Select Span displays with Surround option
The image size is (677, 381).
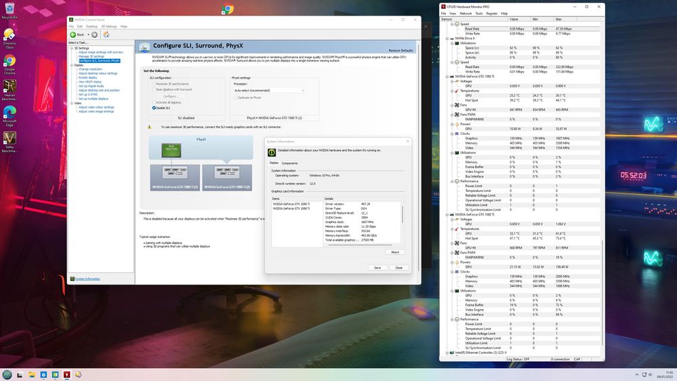154,89
